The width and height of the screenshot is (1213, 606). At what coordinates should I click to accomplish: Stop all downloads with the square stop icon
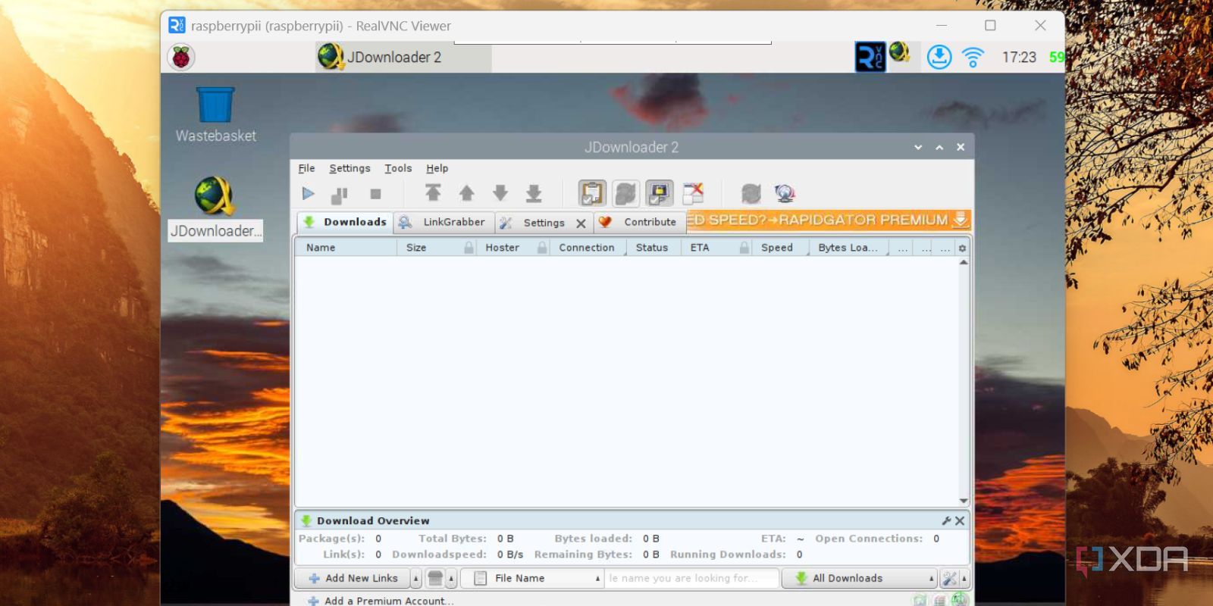point(375,194)
